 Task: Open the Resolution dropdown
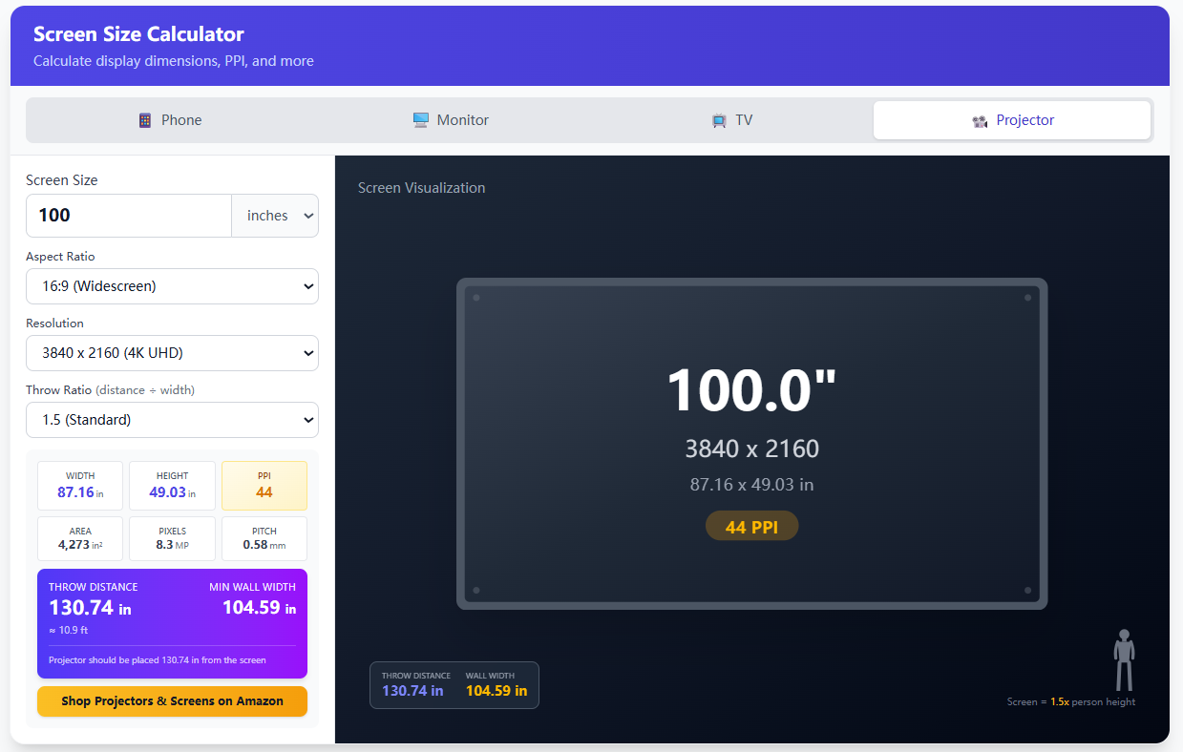pyautogui.click(x=172, y=352)
